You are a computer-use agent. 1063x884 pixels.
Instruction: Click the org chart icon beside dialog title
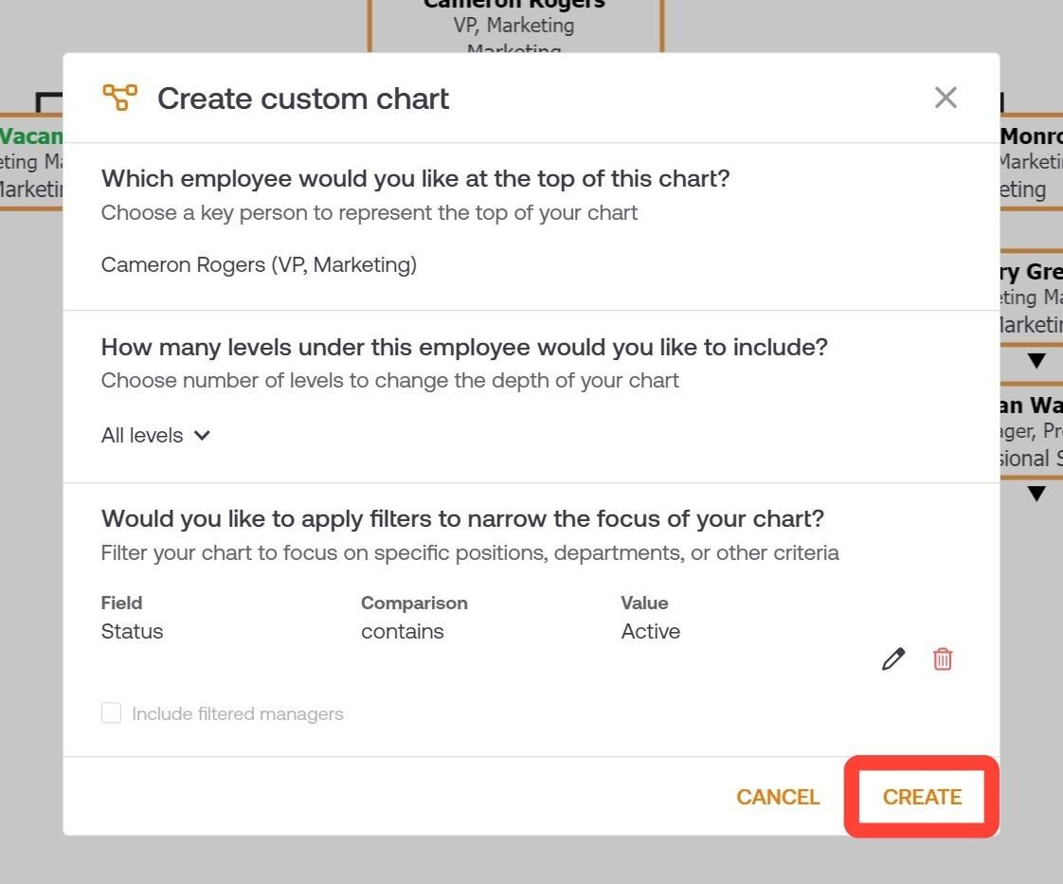(x=119, y=97)
